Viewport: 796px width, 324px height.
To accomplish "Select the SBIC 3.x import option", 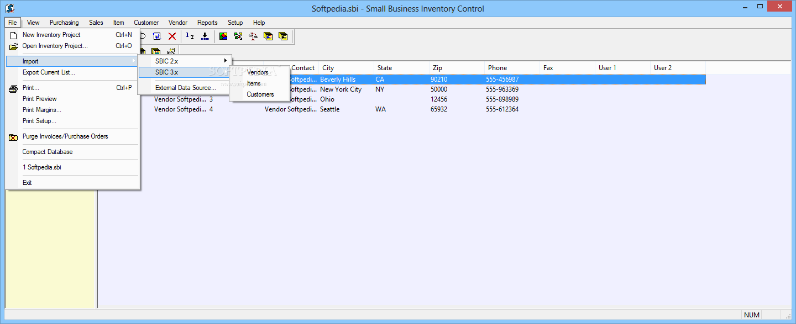I will pyautogui.click(x=184, y=72).
